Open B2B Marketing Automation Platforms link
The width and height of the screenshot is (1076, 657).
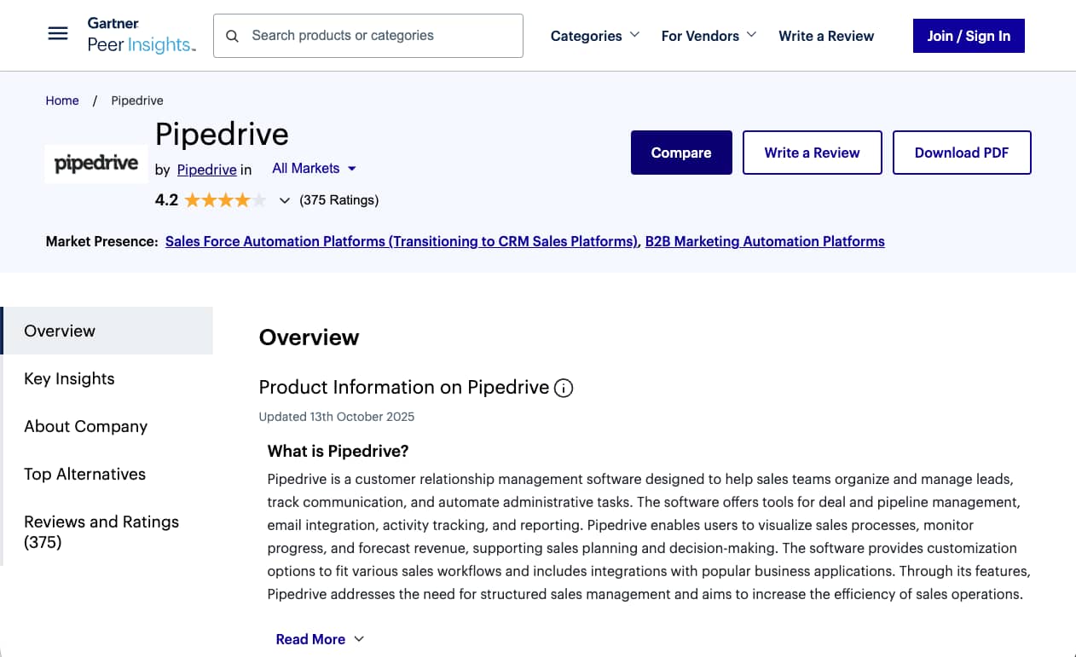765,241
